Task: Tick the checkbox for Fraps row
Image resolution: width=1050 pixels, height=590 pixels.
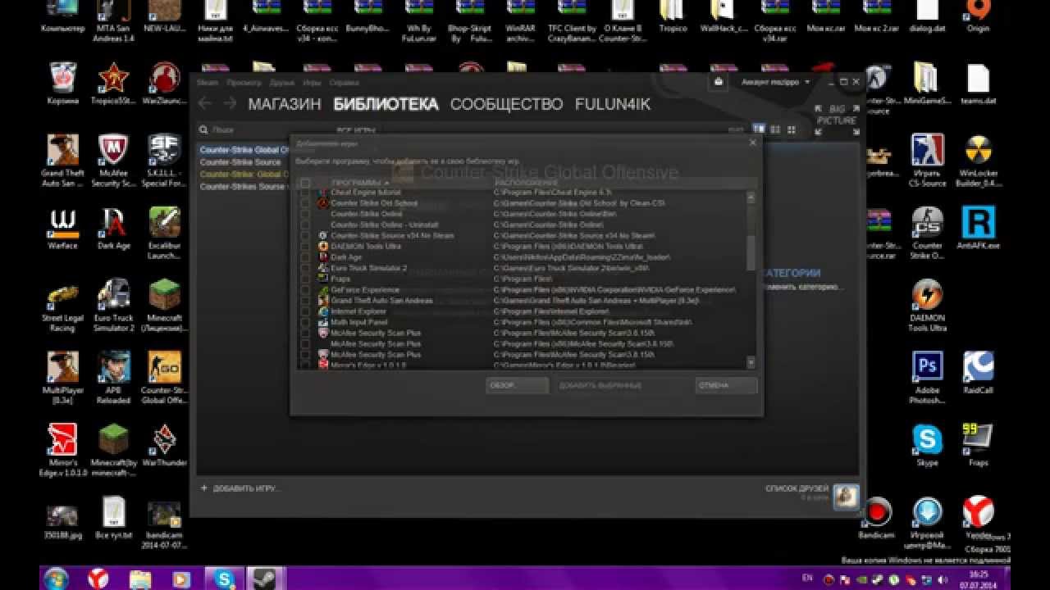Action: coord(305,279)
